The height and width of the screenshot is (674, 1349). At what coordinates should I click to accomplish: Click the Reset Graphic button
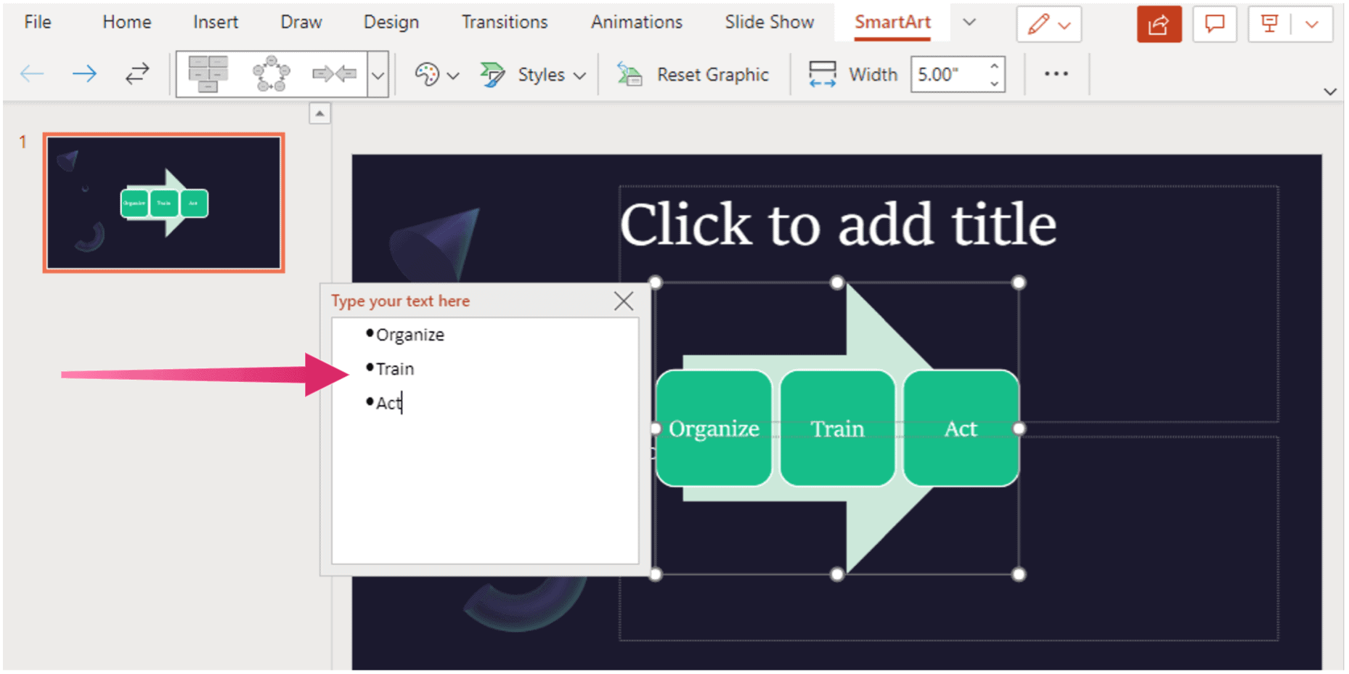tap(693, 74)
